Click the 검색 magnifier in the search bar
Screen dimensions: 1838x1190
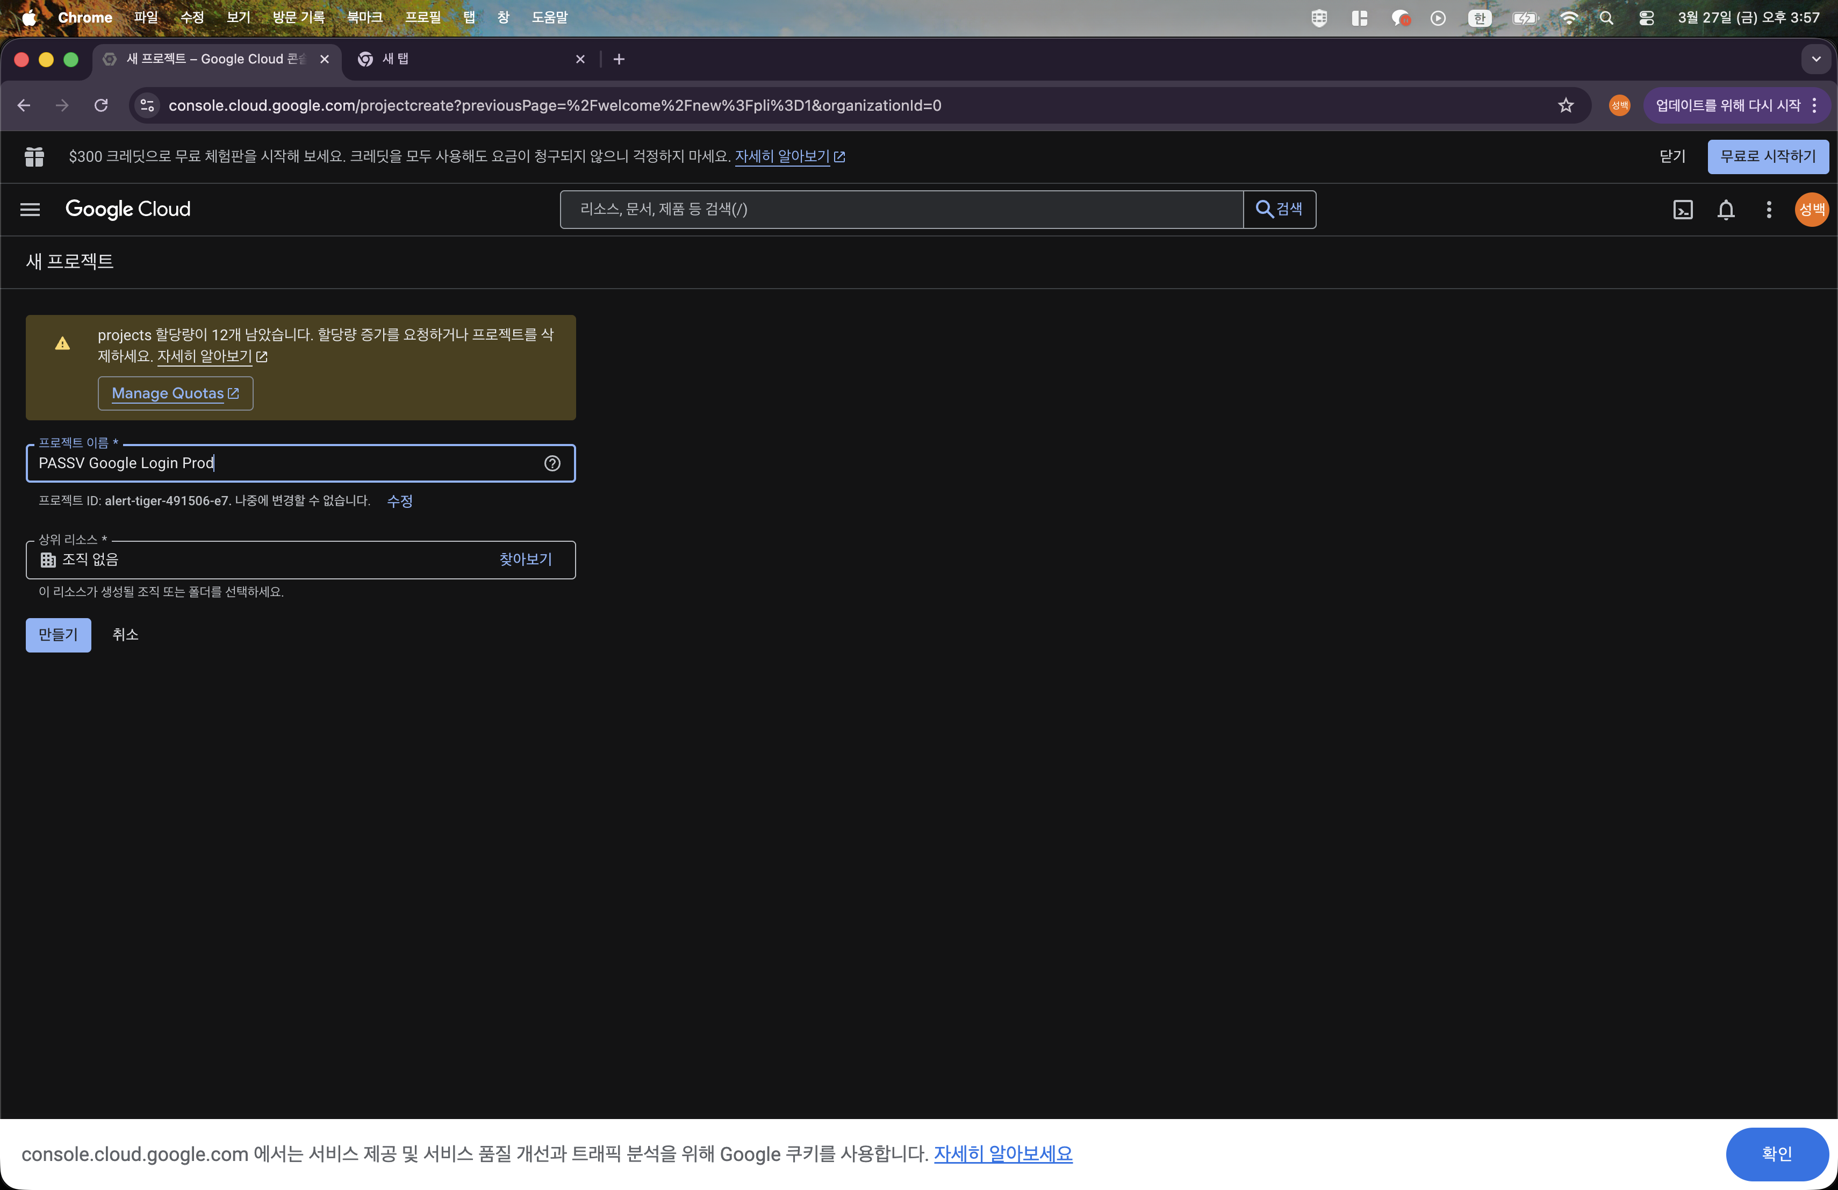(1263, 209)
